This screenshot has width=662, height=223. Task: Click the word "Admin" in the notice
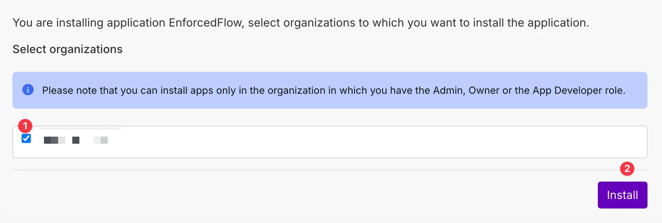coord(449,91)
